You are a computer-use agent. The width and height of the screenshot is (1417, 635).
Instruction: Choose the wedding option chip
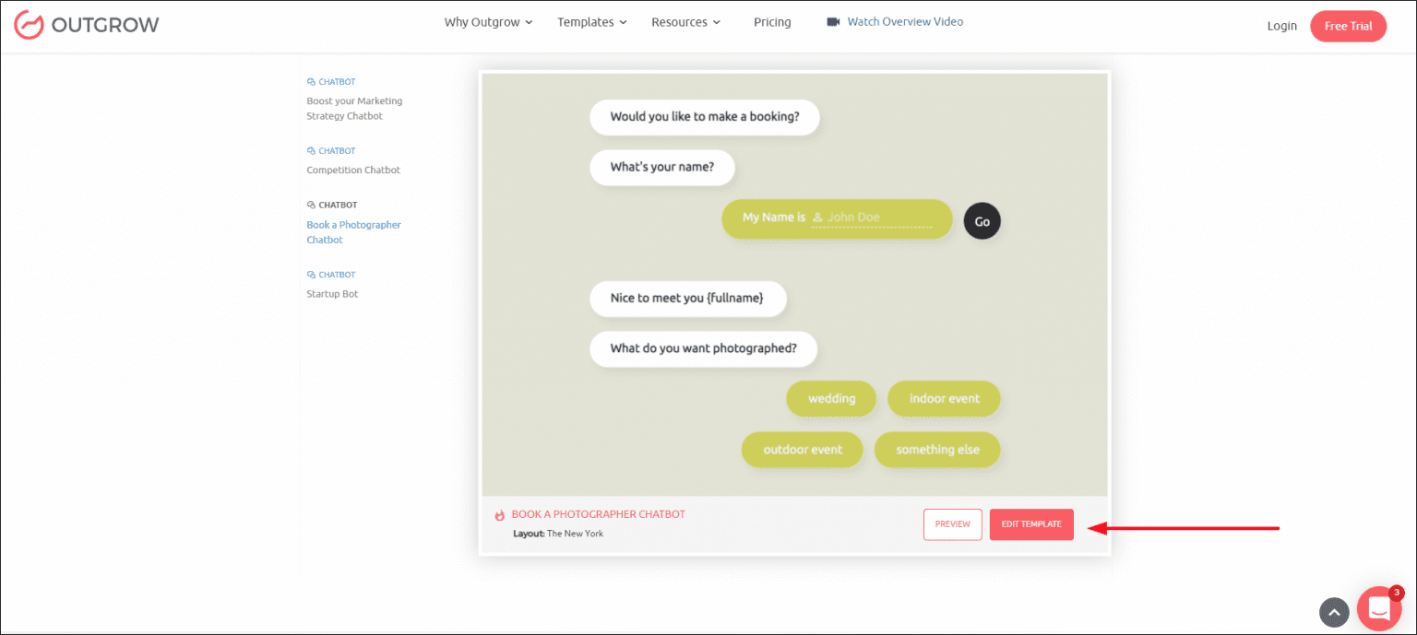831,399
